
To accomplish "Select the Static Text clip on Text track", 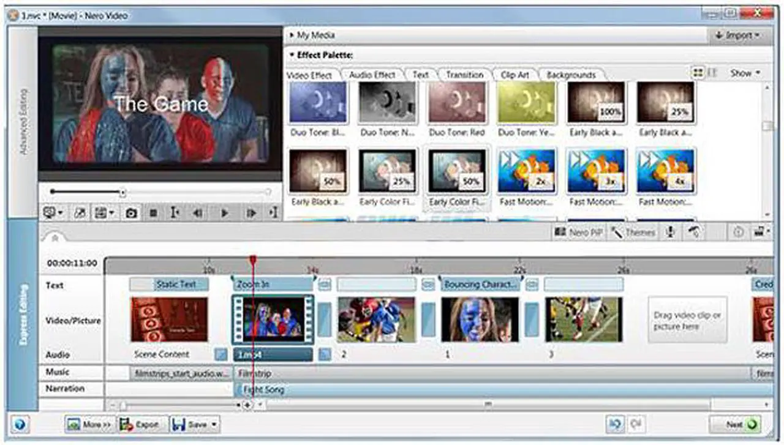I will click(169, 284).
